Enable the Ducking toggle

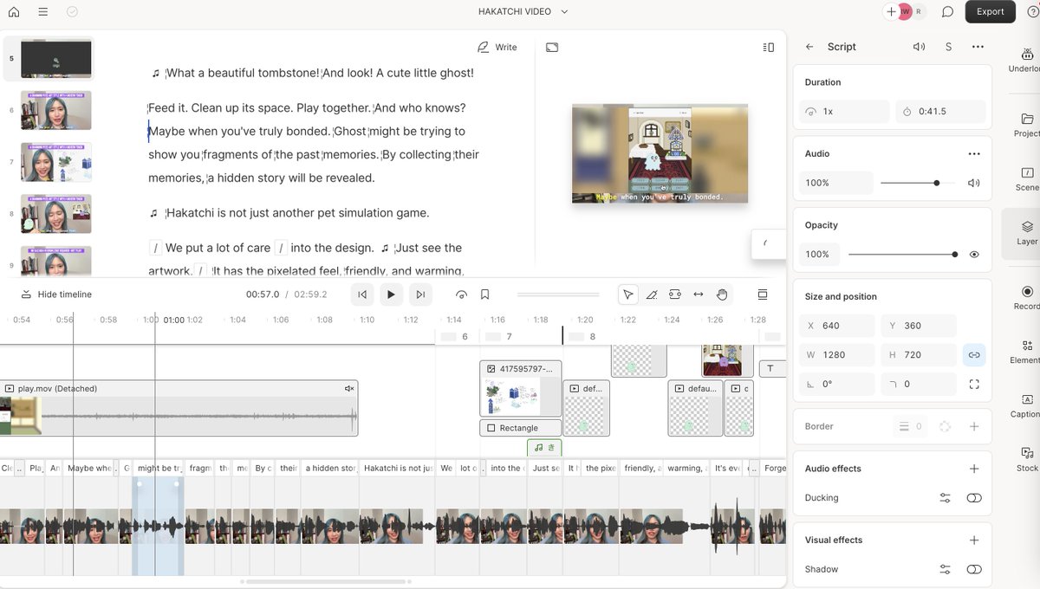tap(974, 498)
